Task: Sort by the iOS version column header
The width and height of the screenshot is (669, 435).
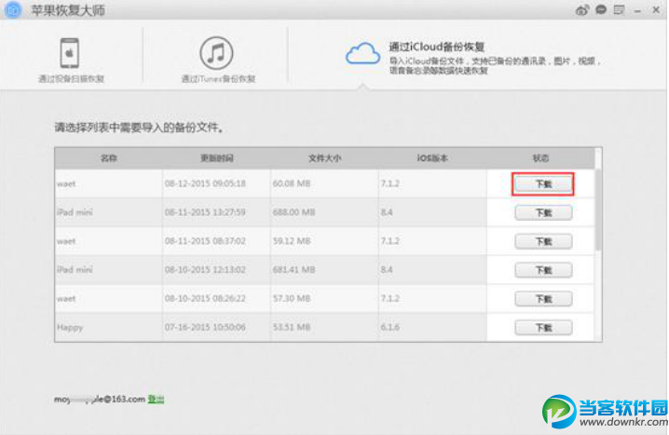Action: click(432, 158)
